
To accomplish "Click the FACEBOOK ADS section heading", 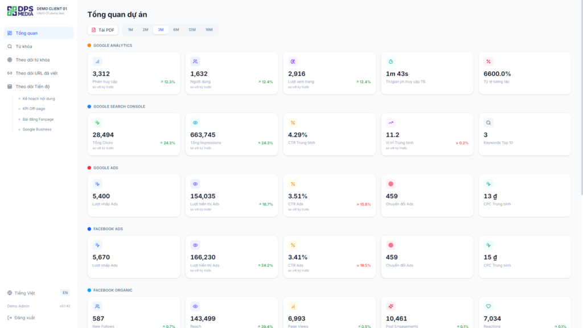I will pyautogui.click(x=108, y=229).
